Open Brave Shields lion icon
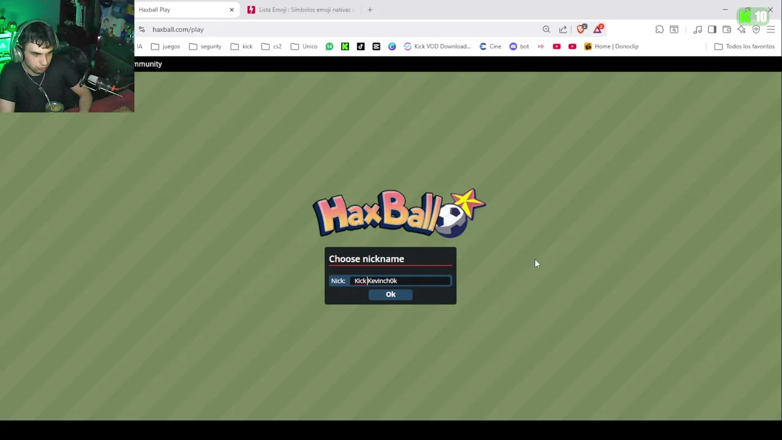Image resolution: width=782 pixels, height=440 pixels. click(x=581, y=29)
